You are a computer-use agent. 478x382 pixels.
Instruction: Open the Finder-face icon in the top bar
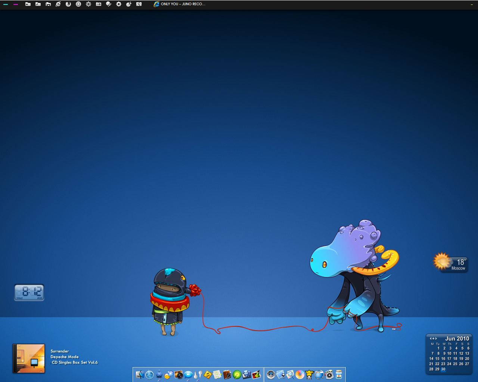[x=139, y=4]
